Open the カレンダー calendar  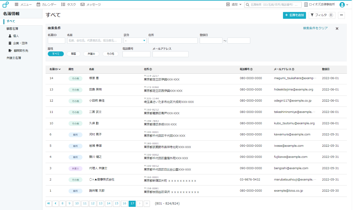46,4
